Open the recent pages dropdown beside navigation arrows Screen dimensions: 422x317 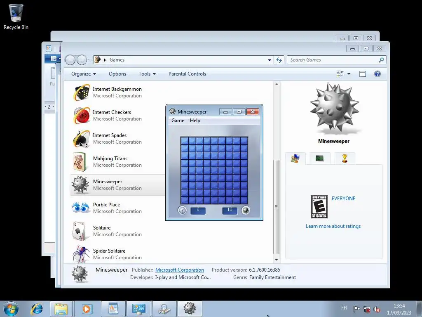tap(89, 60)
